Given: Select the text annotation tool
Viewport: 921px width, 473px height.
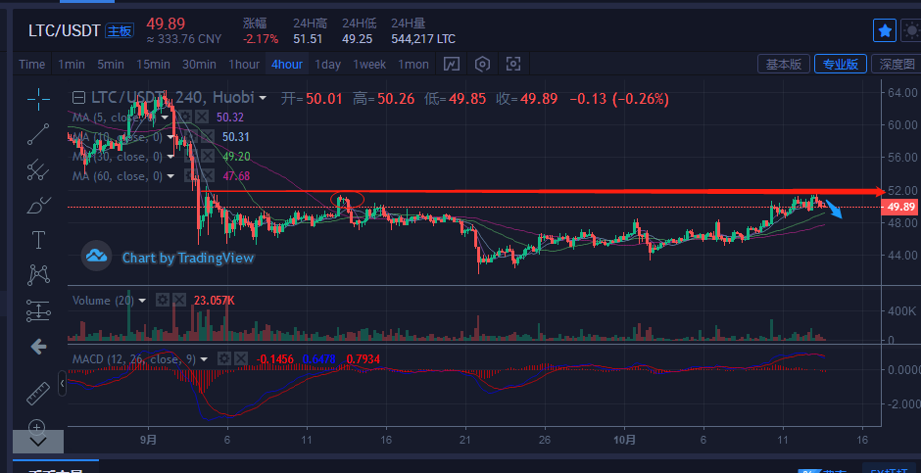Looking at the screenshot, I should tap(38, 239).
